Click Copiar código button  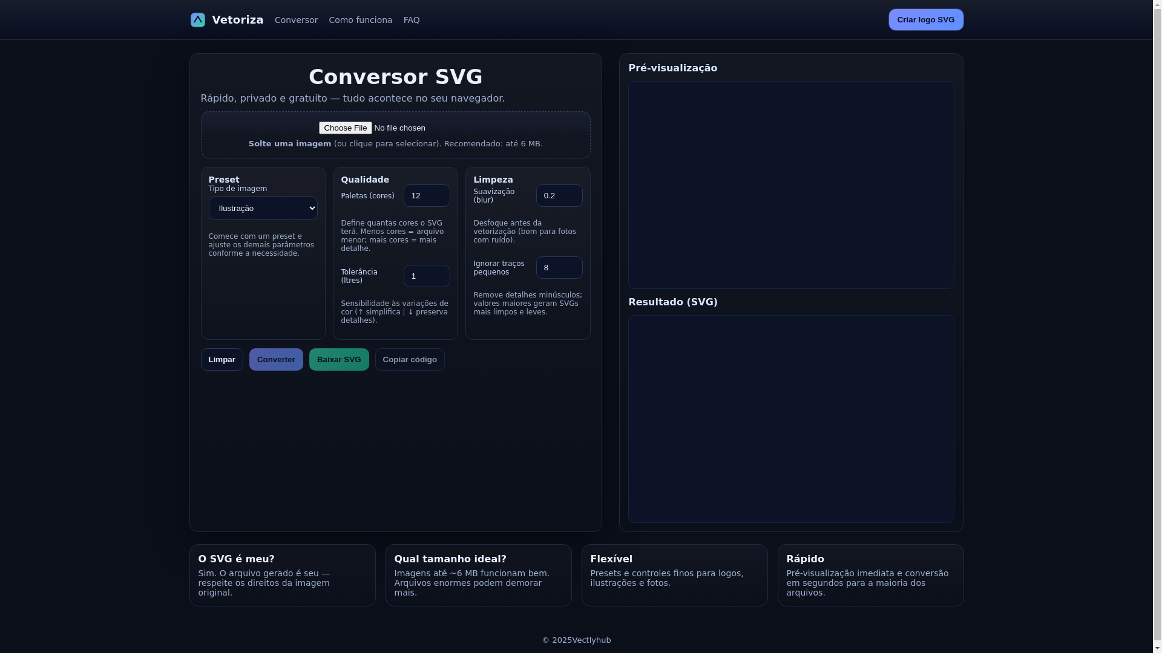410,359
